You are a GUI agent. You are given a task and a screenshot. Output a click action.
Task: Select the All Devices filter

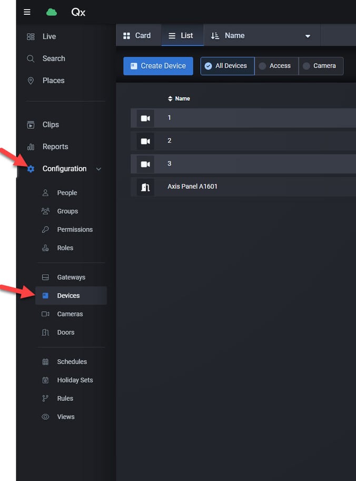(228, 66)
